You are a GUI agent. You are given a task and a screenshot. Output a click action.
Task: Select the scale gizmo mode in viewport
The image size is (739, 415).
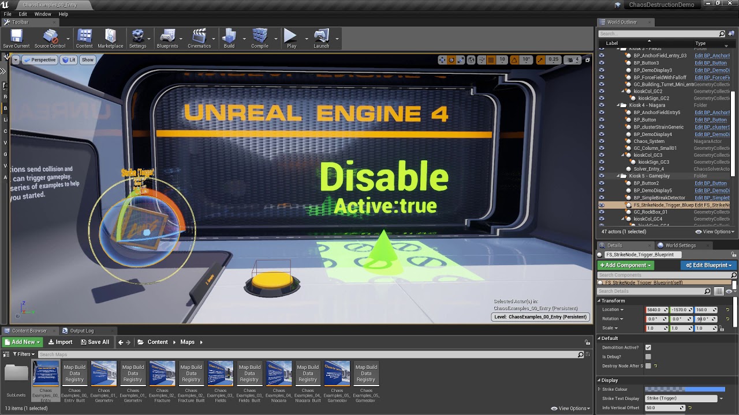tap(461, 60)
